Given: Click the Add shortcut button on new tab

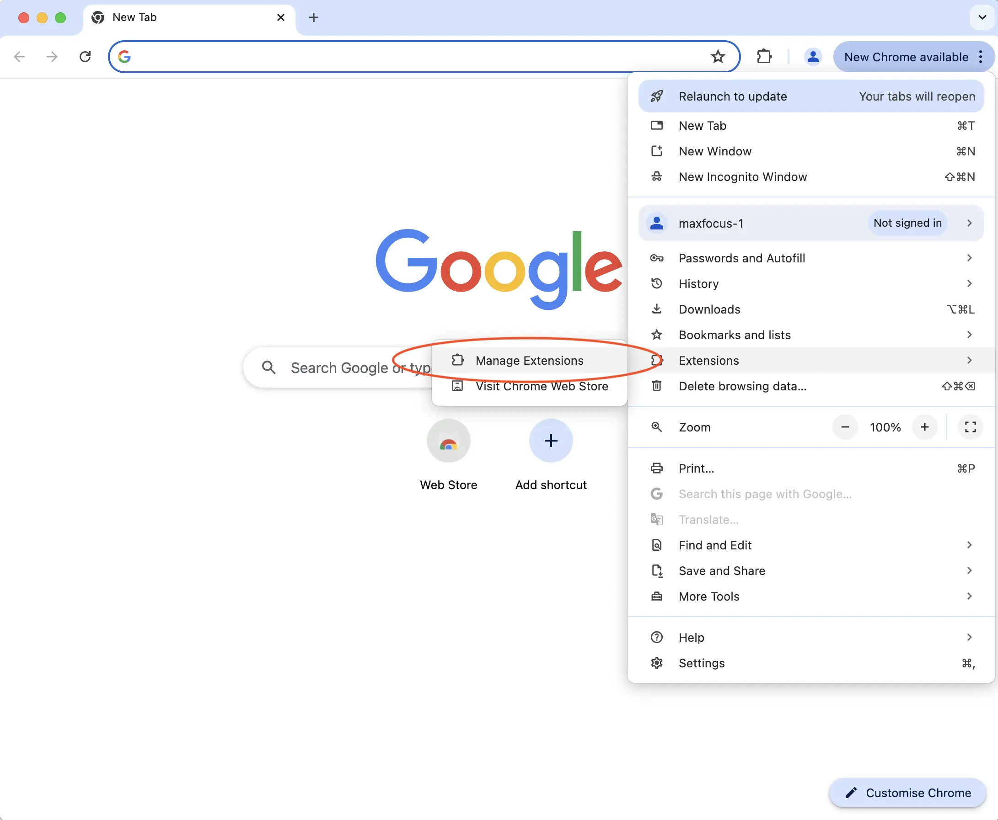Looking at the screenshot, I should tap(550, 441).
